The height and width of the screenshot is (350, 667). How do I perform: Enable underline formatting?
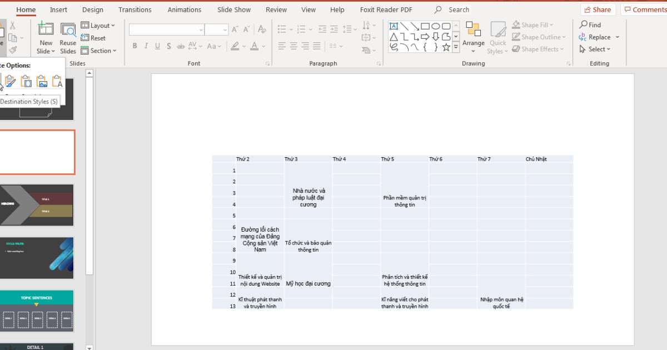click(158, 47)
